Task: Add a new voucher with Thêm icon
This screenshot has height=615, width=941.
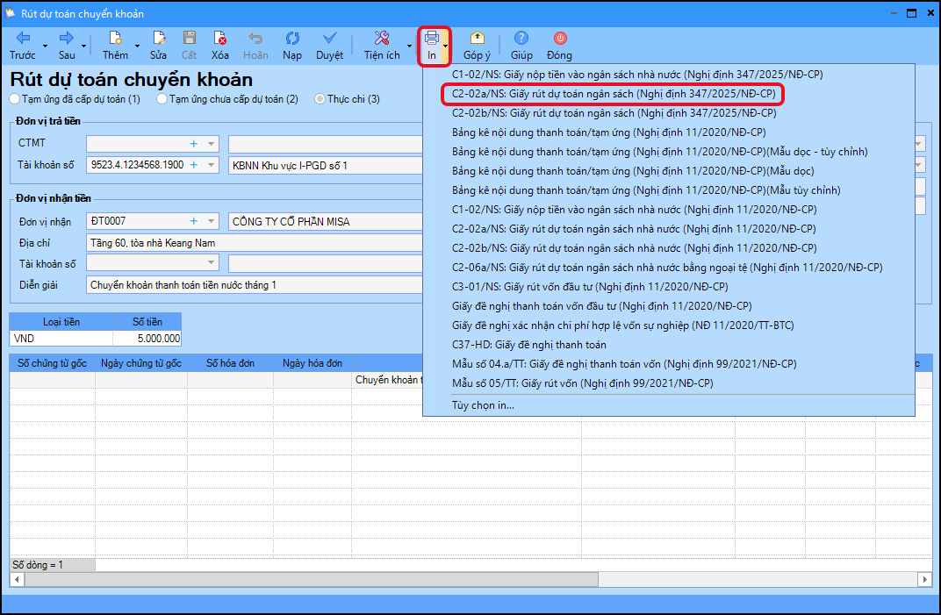Action: click(115, 39)
